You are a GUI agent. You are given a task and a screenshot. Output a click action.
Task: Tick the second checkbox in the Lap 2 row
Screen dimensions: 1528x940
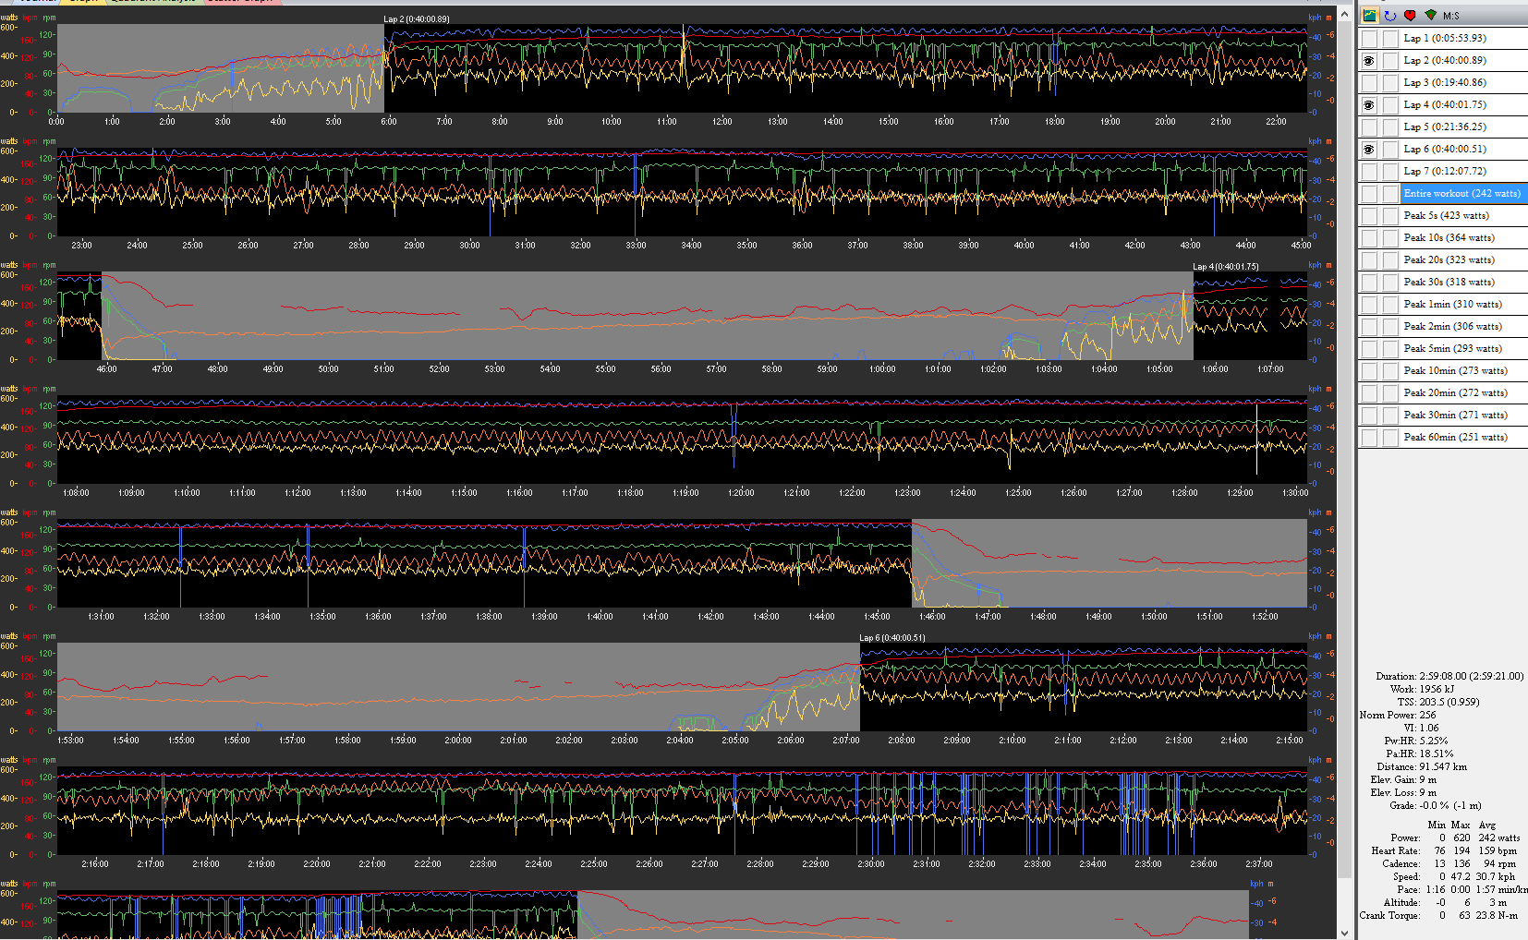[x=1389, y=60]
